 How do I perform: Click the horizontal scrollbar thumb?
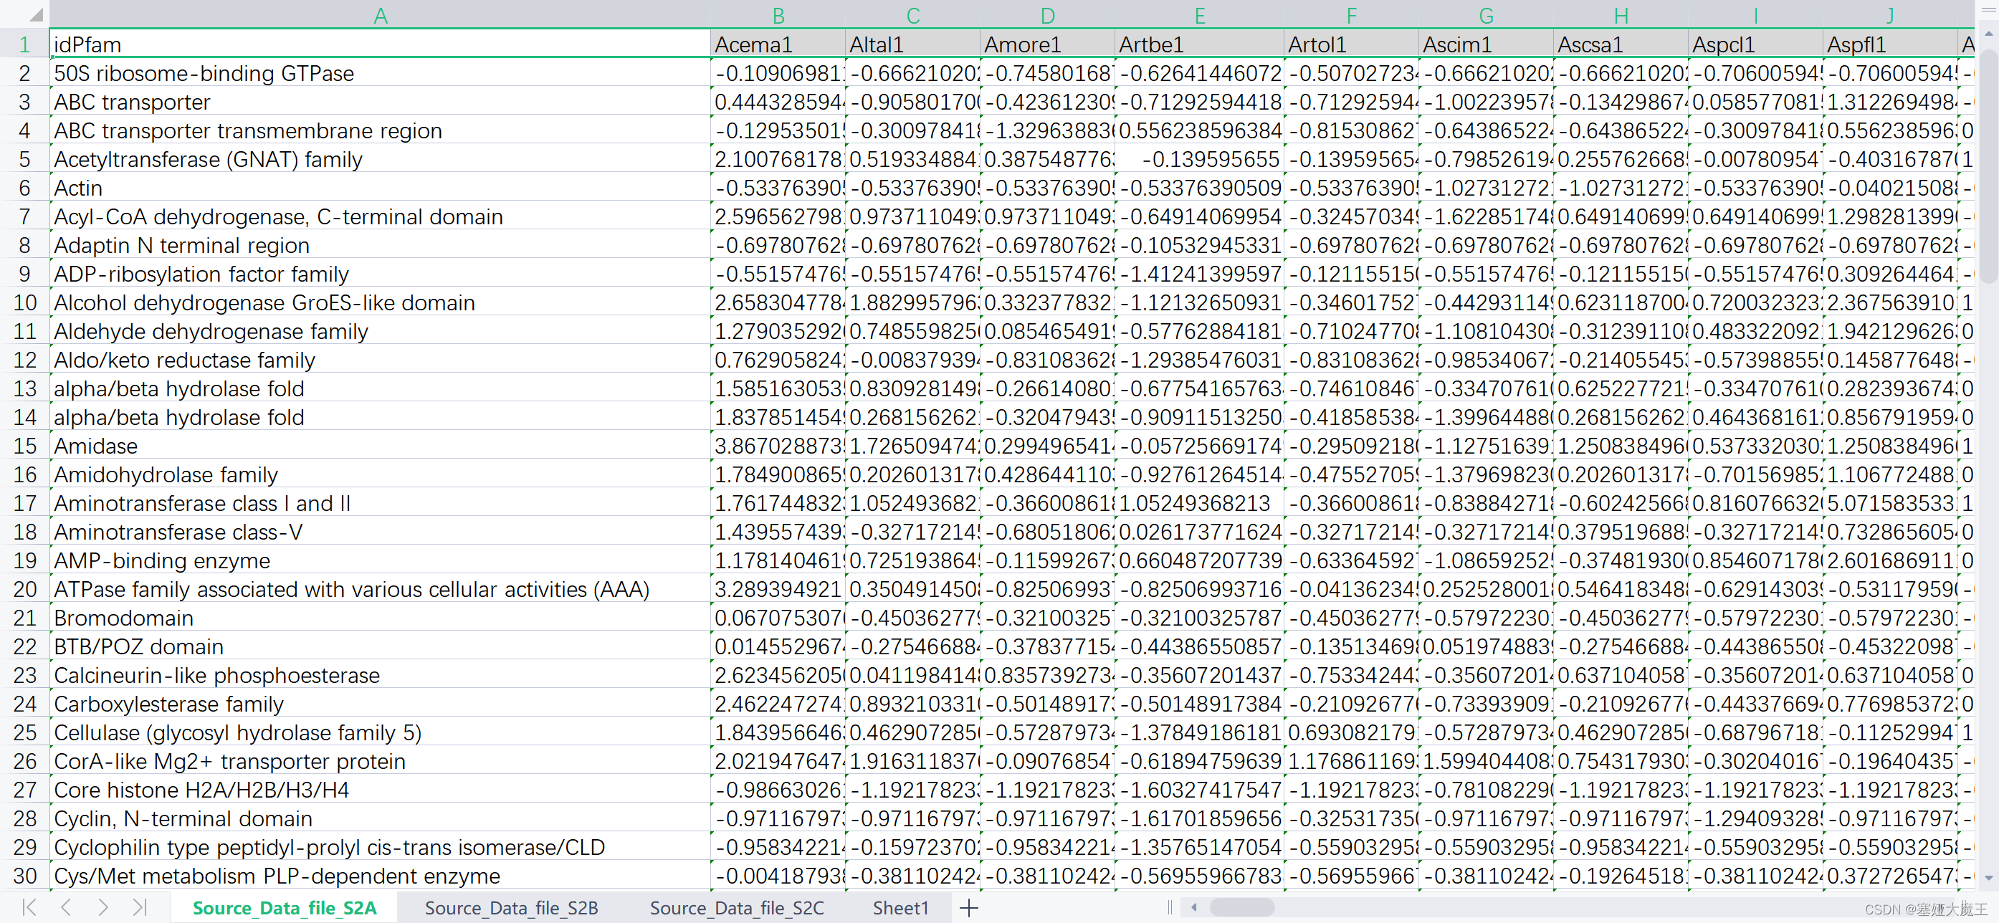click(1241, 907)
